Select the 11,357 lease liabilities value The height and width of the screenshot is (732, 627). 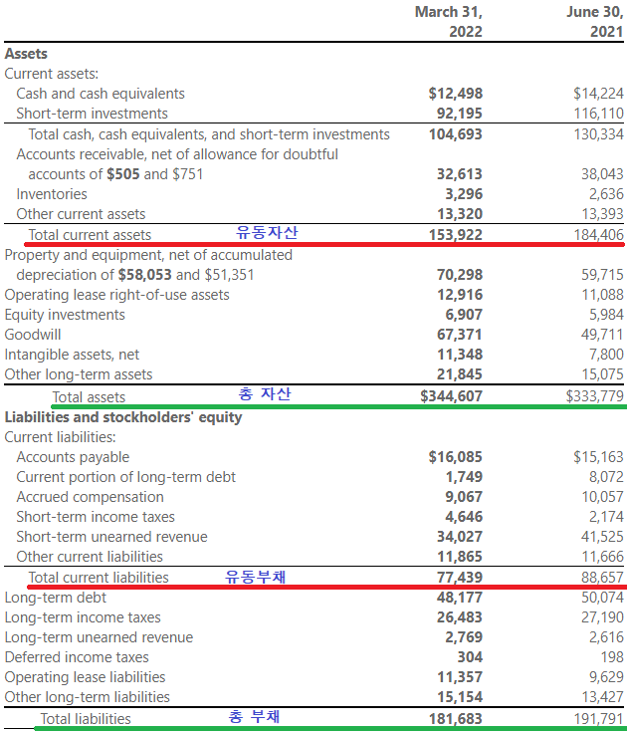(459, 677)
